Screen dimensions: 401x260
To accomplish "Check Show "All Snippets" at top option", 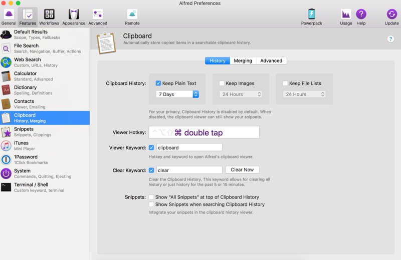I will (x=151, y=197).
